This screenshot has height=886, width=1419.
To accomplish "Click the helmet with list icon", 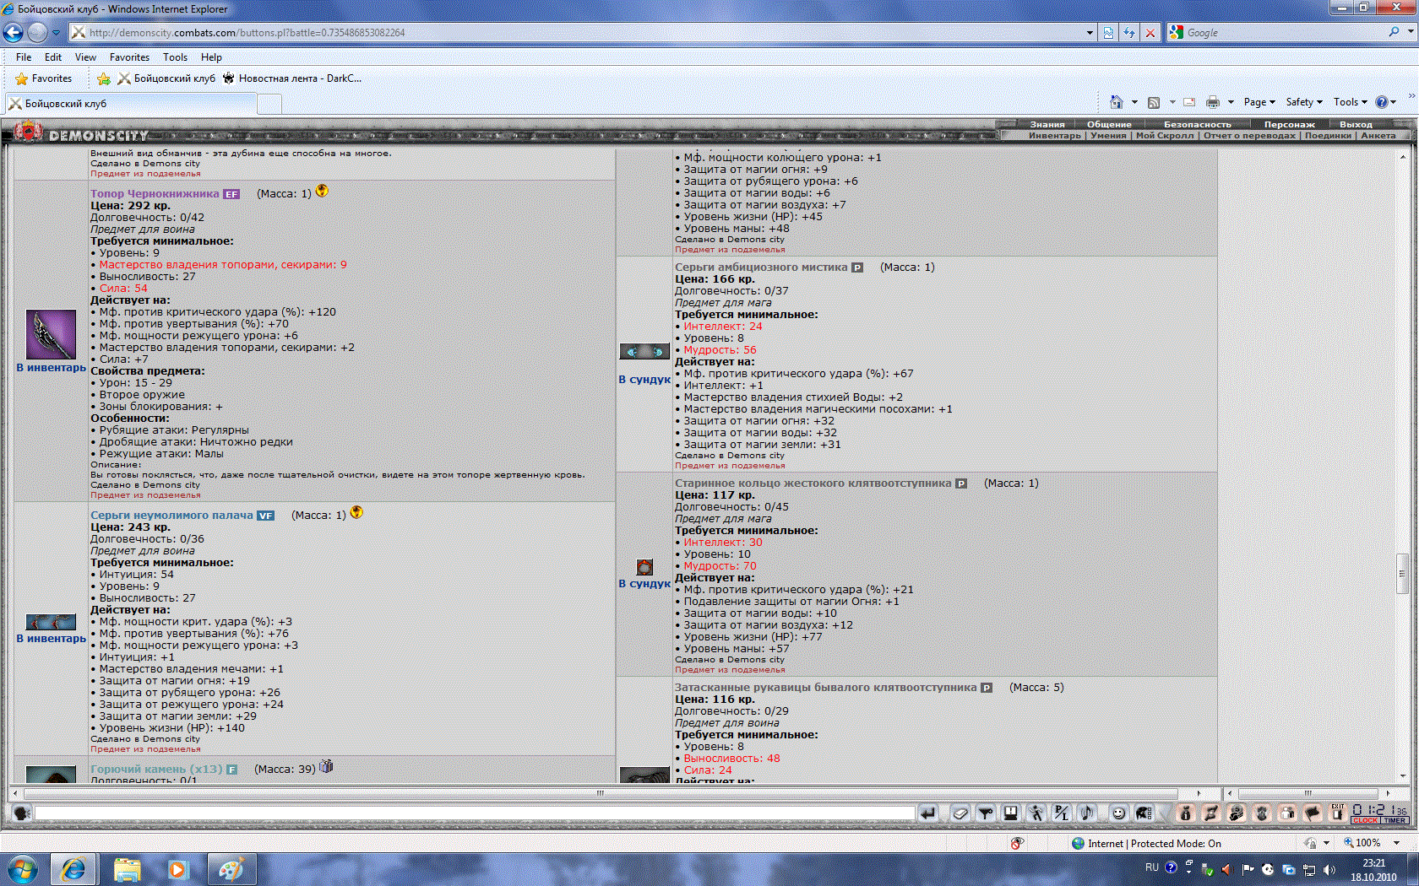I will pos(1144,813).
